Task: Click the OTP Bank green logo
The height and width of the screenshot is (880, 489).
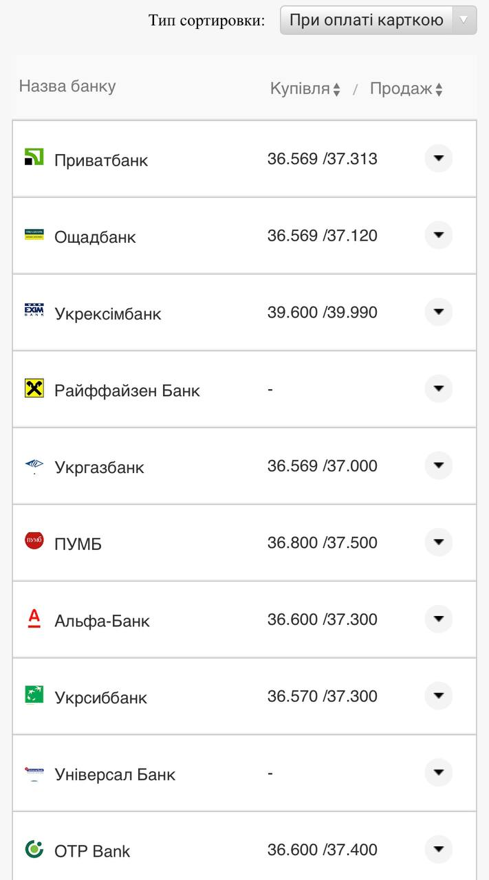Action: tap(34, 849)
